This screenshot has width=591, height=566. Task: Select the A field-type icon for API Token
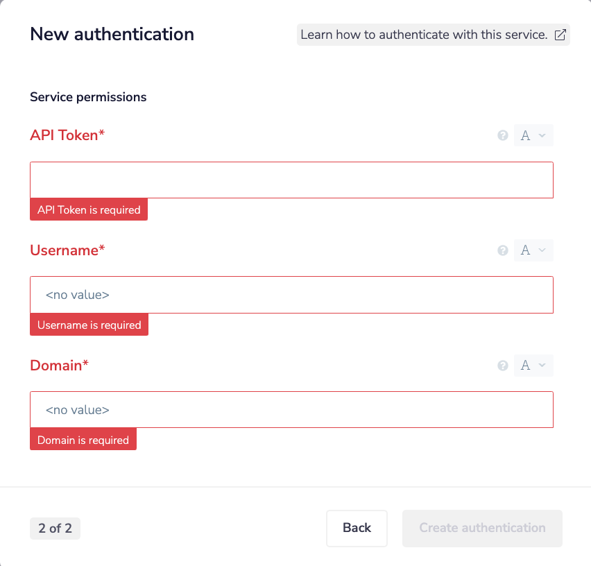526,135
